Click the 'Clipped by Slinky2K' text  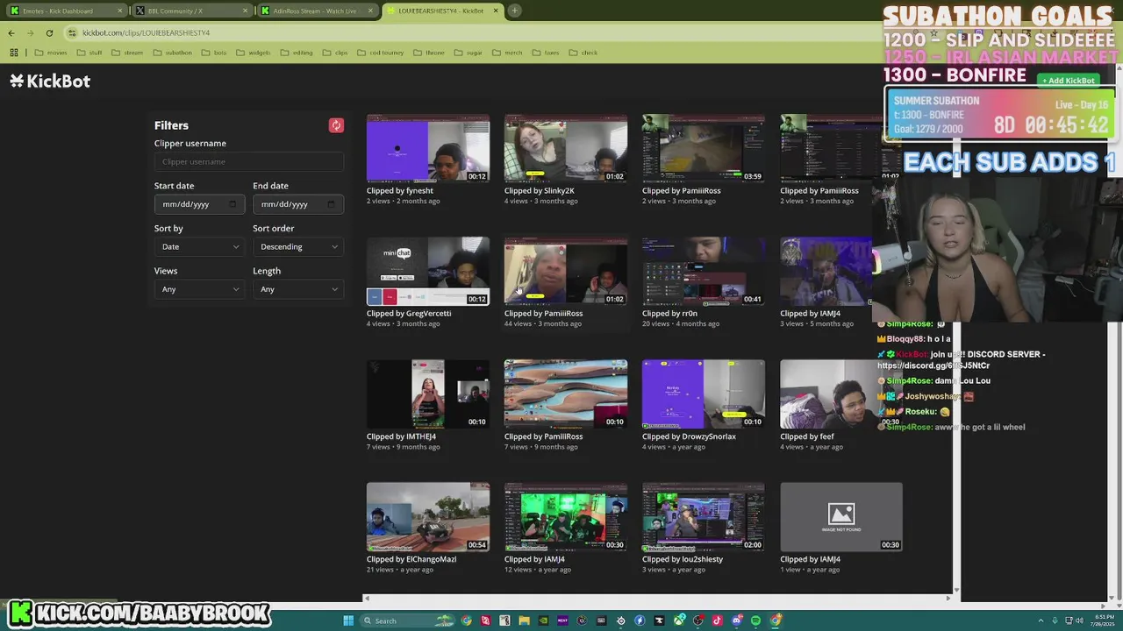[540, 190]
